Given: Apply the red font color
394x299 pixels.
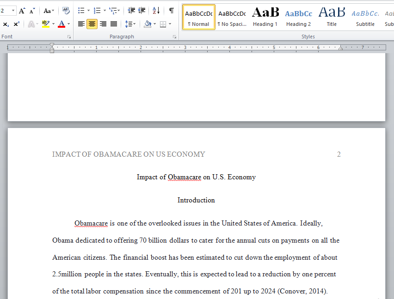Looking at the screenshot, I should point(62,24).
